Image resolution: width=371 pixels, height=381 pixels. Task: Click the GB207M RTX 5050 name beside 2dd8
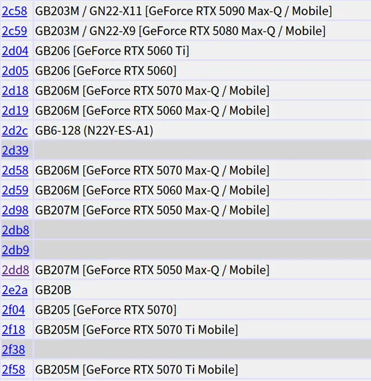(152, 270)
